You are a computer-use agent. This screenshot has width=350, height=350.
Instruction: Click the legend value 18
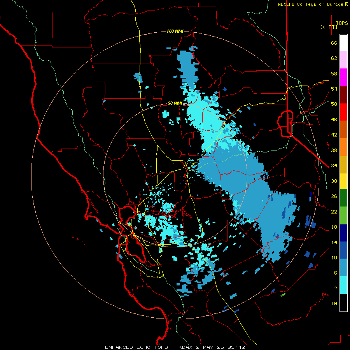[334, 227]
